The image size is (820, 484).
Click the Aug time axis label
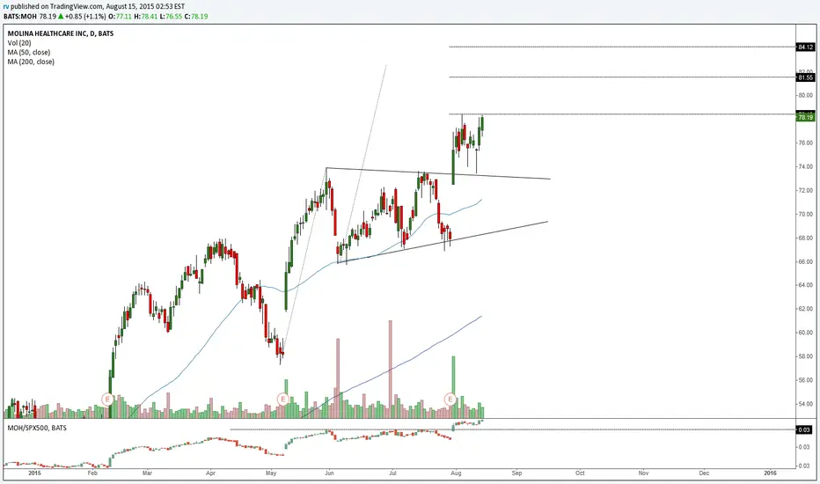click(456, 473)
